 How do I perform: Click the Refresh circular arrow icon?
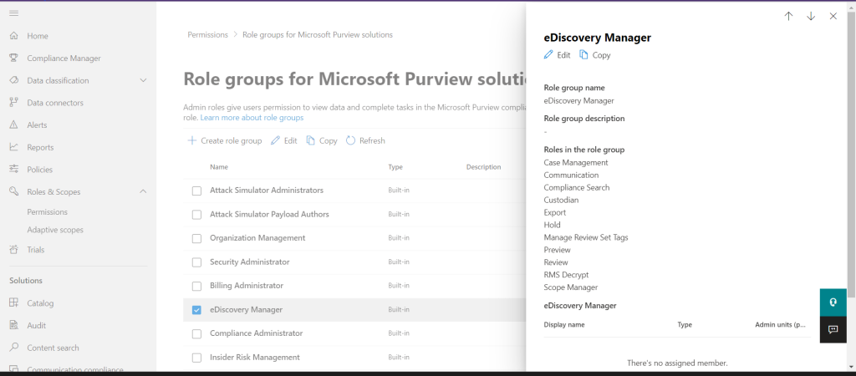tap(350, 141)
